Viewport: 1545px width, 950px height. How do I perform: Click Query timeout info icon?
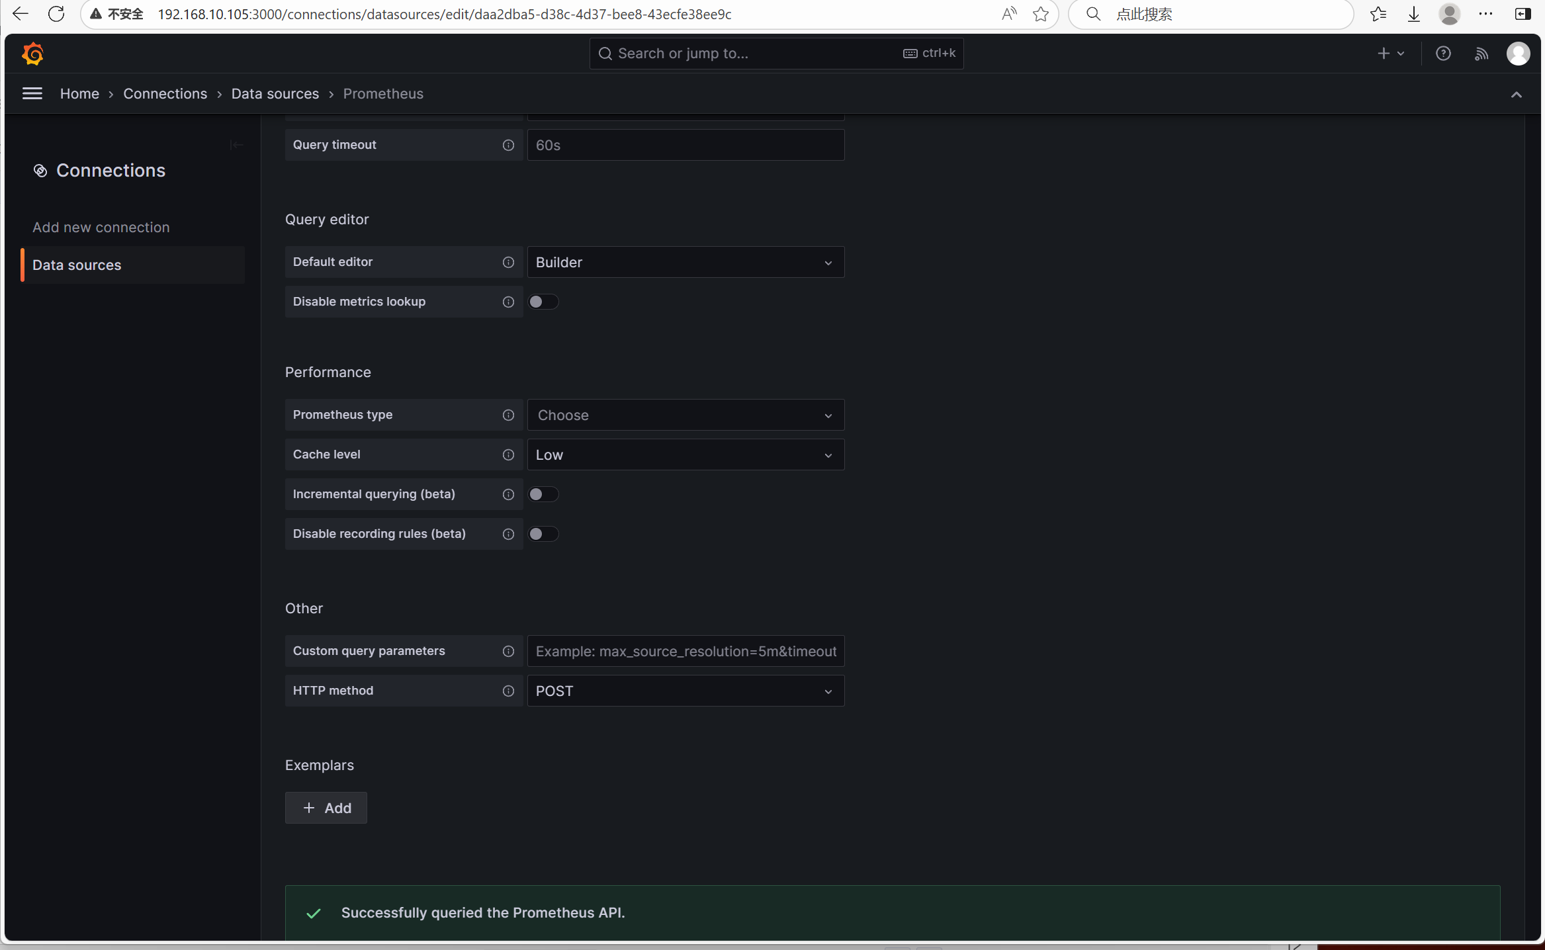(x=508, y=145)
